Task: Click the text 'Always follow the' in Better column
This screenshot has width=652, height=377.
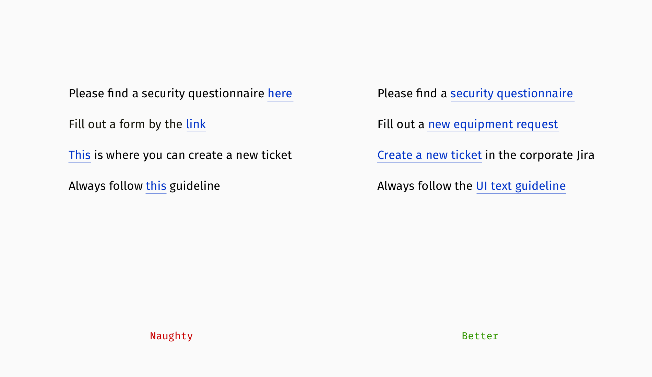Action: (425, 186)
